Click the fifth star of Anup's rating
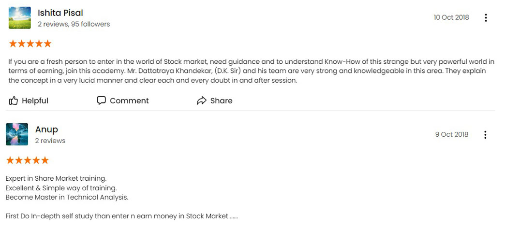This screenshot has height=229, width=505. (45, 160)
